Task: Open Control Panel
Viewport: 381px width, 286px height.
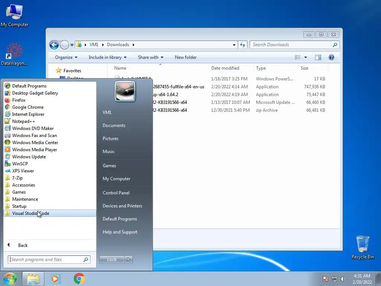Action: [x=116, y=193]
